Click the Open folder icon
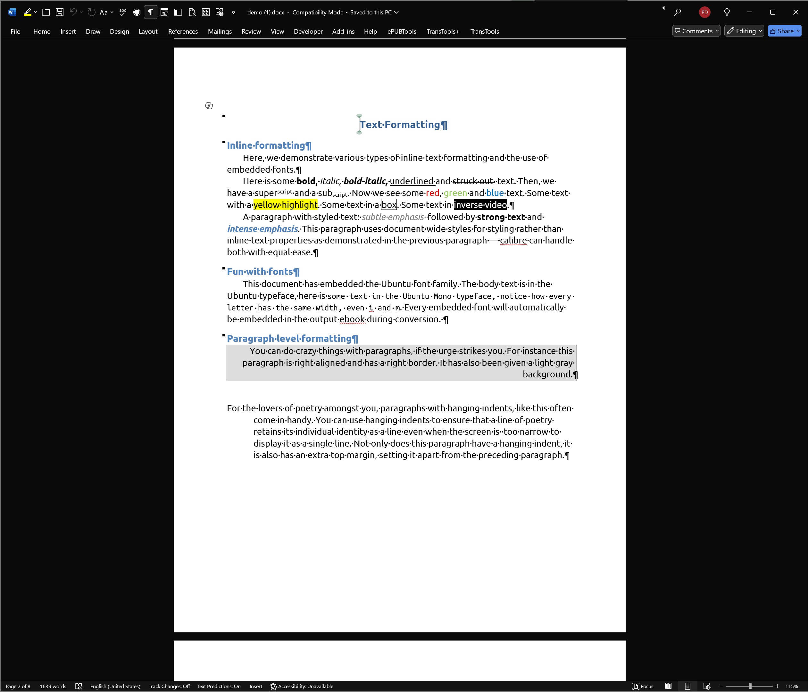This screenshot has width=808, height=692. [x=46, y=12]
